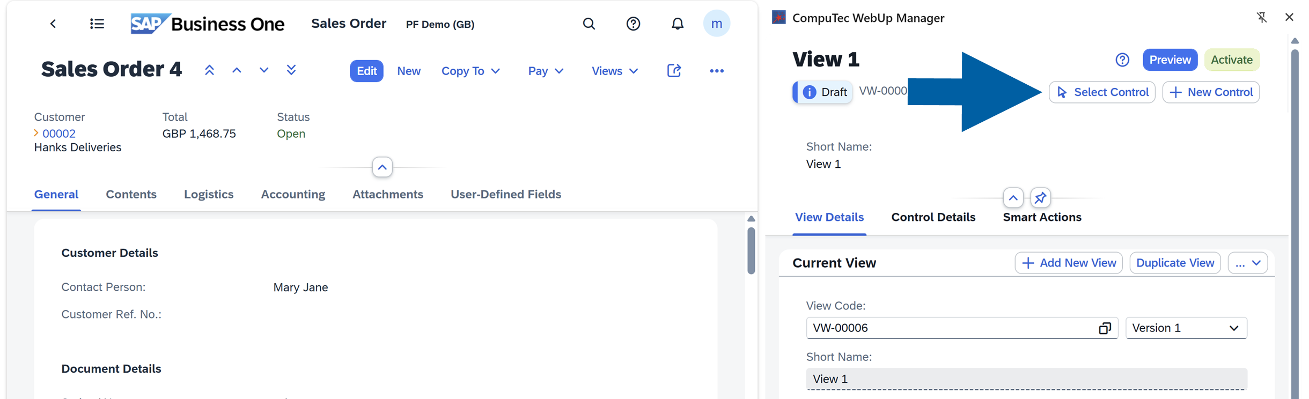Open the search magnifier icon
Screen dimensions: 1309x399
(589, 24)
